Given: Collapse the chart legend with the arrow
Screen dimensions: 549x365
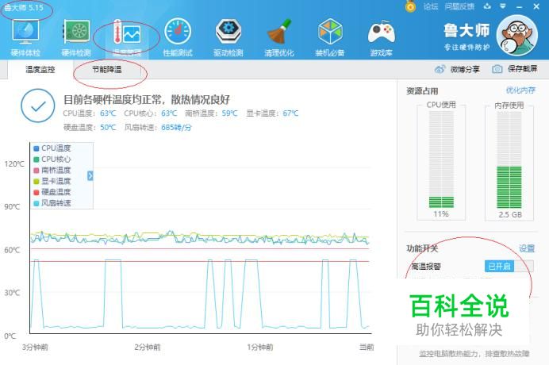Looking at the screenshot, I should [90, 176].
